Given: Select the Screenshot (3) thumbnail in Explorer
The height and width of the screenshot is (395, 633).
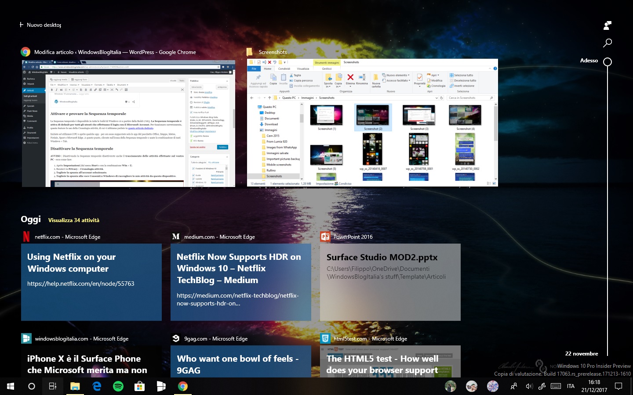Looking at the screenshot, I should click(419, 118).
